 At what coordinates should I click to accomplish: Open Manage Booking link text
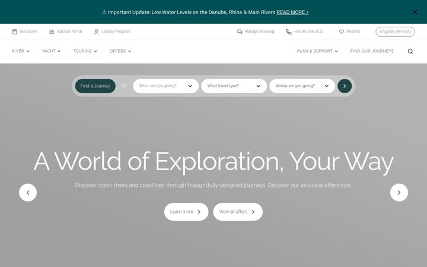pyautogui.click(x=259, y=31)
